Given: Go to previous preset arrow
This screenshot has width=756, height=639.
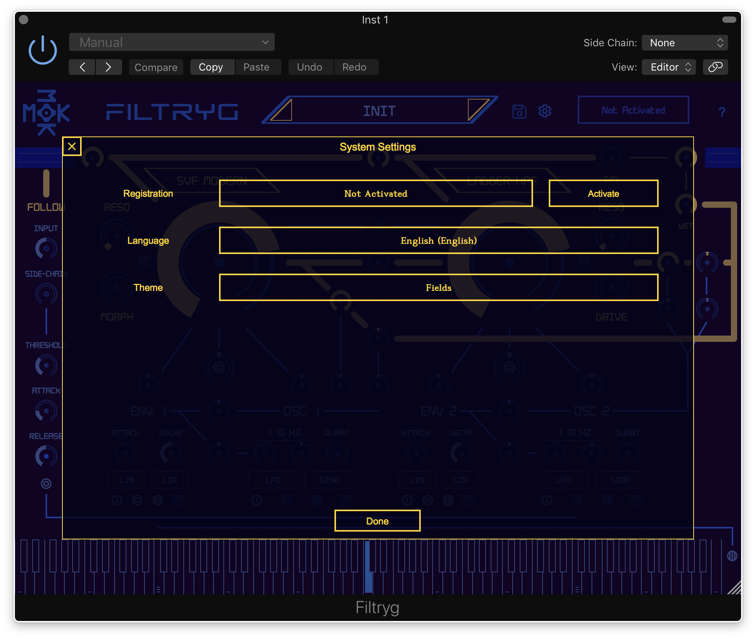Looking at the screenshot, I should click(82, 67).
